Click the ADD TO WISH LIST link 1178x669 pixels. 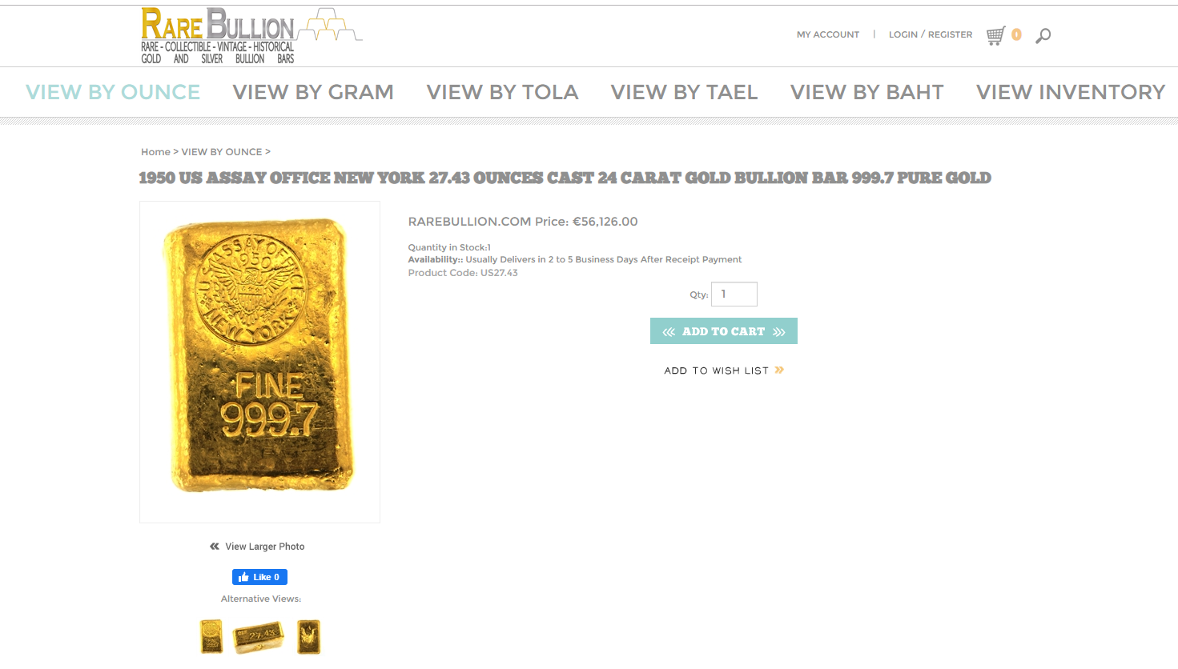coord(716,371)
